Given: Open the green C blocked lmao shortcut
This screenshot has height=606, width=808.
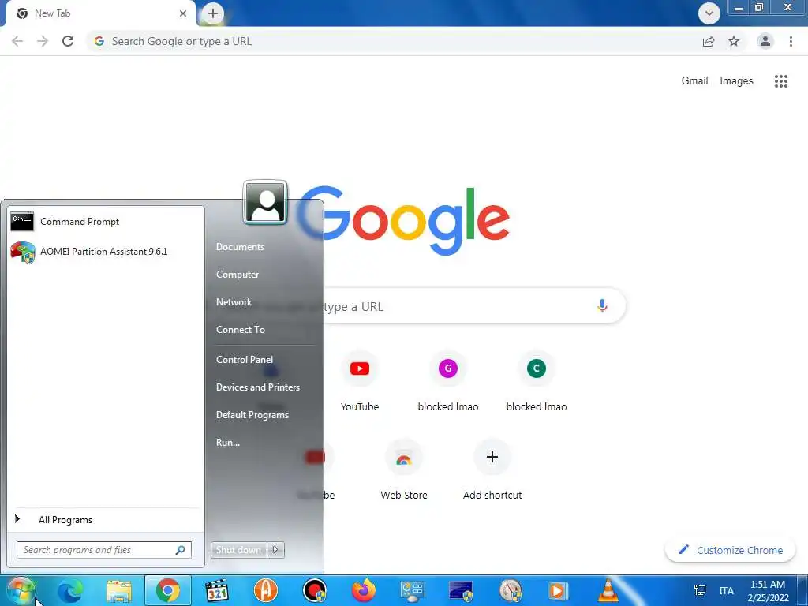Looking at the screenshot, I should (x=537, y=382).
